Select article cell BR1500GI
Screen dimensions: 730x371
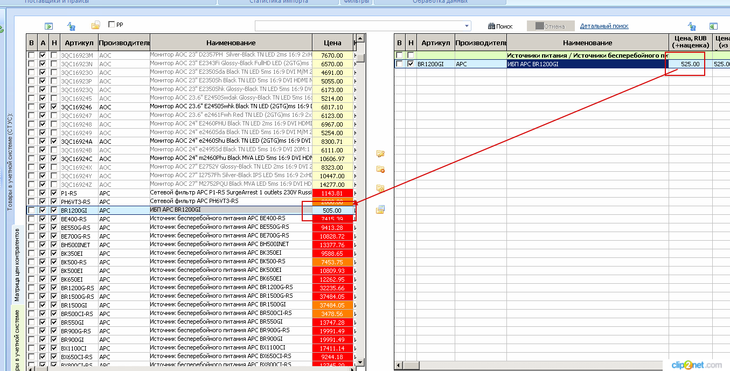point(79,305)
